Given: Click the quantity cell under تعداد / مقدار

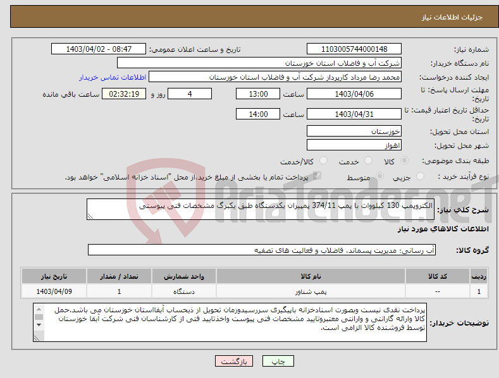Looking at the screenshot, I should 119,291.
